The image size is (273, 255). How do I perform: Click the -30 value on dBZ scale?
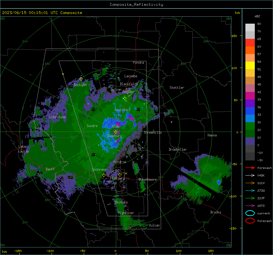coord(260,160)
